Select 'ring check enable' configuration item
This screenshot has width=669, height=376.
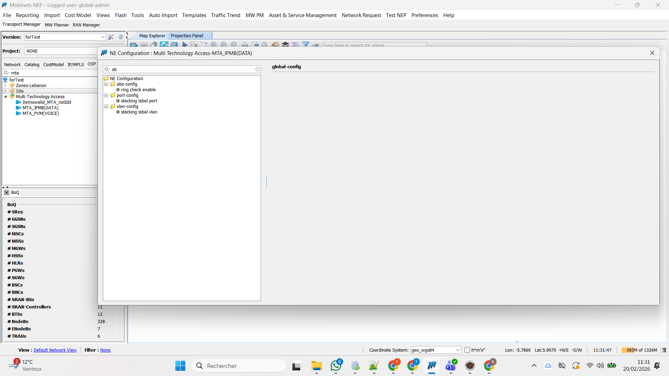tap(138, 90)
